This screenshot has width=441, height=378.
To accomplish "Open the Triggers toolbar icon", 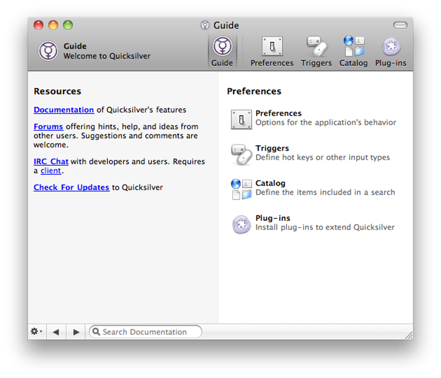I will (316, 47).
